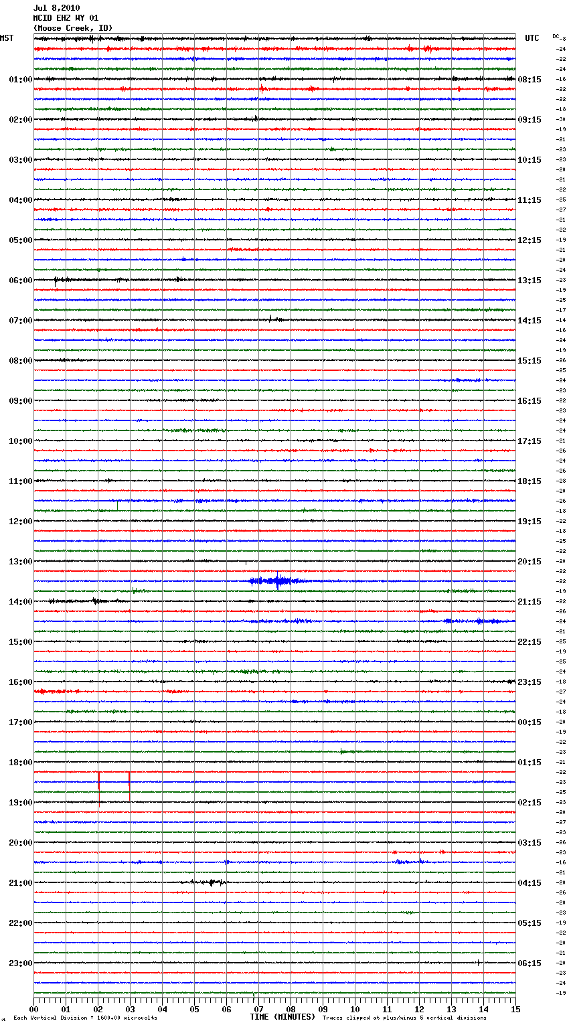Image resolution: width=569 pixels, height=1027 pixels.
Task: Click the '09:15' UTC time label
Action: 530,120
